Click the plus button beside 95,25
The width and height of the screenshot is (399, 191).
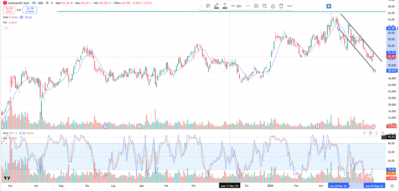pos(384,137)
